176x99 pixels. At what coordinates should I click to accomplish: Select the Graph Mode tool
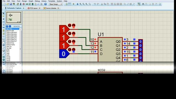tap(4, 39)
